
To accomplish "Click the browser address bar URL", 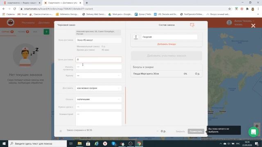I will (x=59, y=9).
